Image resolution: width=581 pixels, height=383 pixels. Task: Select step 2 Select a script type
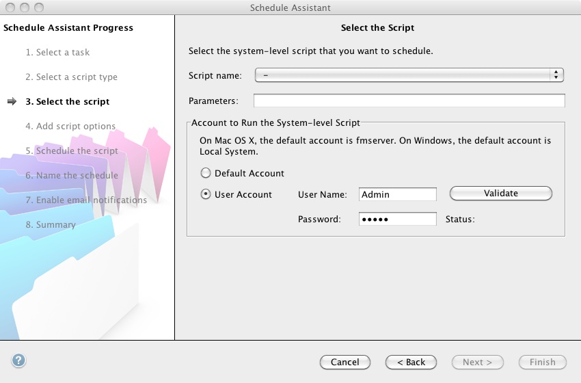coord(71,77)
